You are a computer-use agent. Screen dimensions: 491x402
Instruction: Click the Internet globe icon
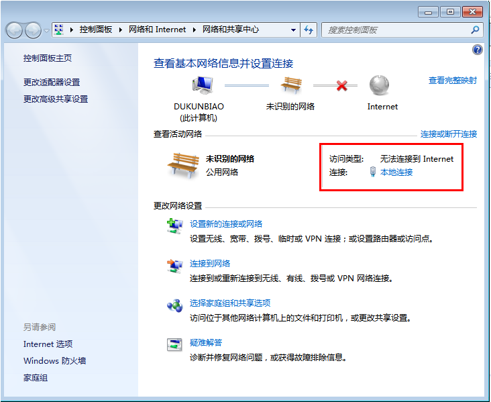(380, 85)
